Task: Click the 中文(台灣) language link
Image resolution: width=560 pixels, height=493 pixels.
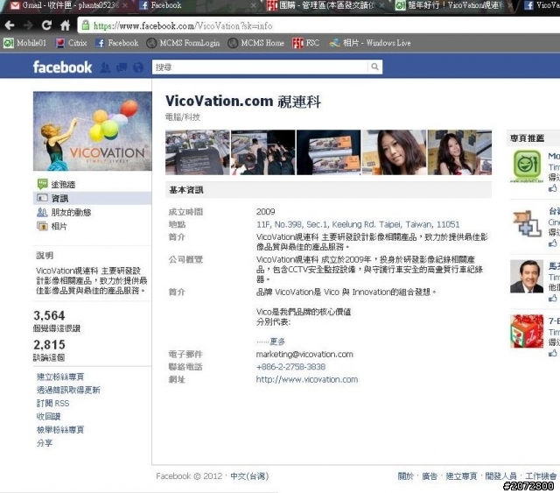Action: click(249, 476)
